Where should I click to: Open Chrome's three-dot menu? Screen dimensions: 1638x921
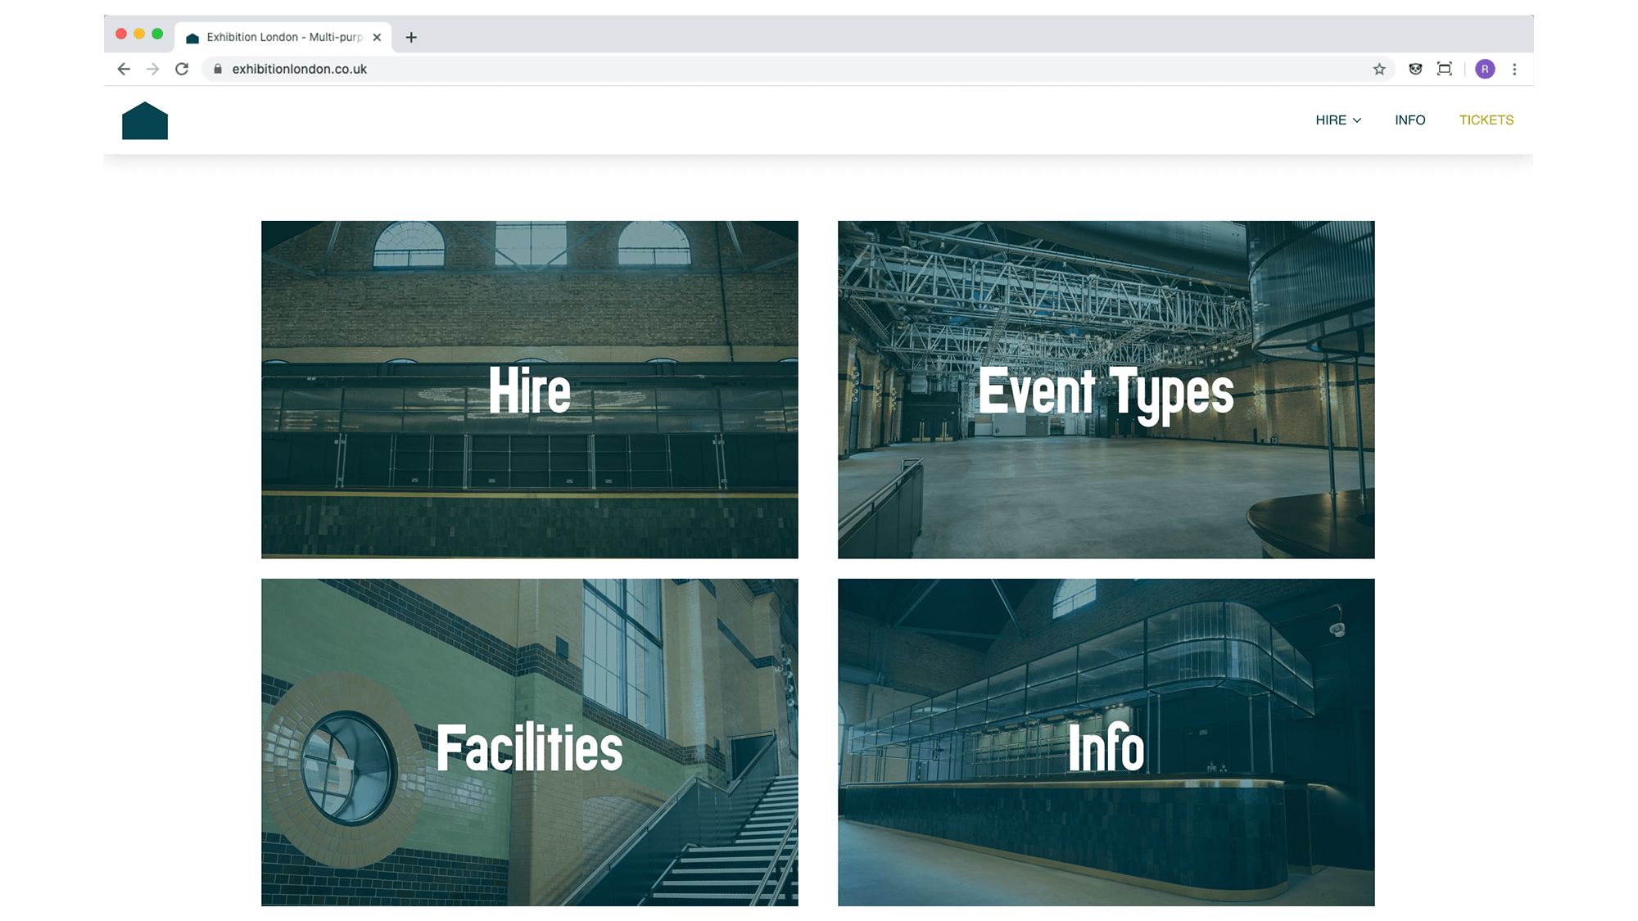click(1514, 70)
